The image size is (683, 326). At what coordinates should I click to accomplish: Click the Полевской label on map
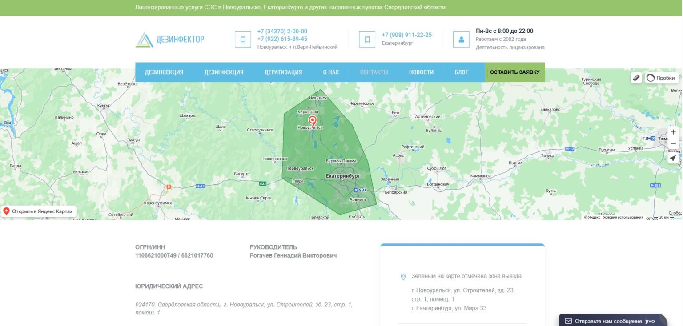[319, 217]
